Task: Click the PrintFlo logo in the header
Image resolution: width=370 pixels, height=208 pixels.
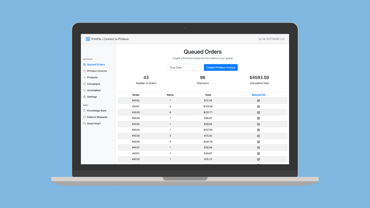Action: [x=88, y=39]
